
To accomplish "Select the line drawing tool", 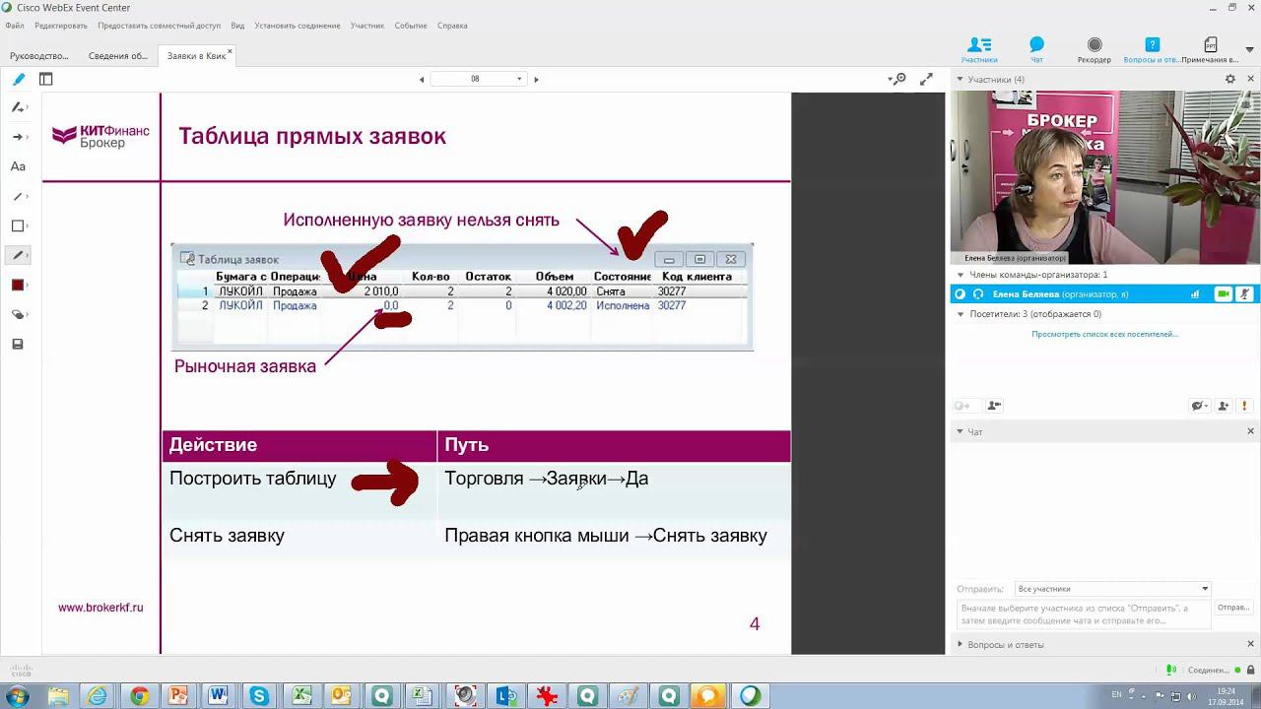I will tap(18, 196).
